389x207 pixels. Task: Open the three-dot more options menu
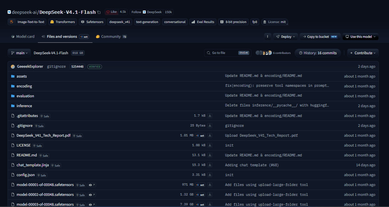tap(268, 37)
